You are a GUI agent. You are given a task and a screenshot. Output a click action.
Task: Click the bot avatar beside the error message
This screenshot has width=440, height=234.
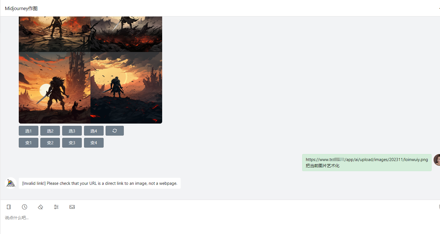11,183
